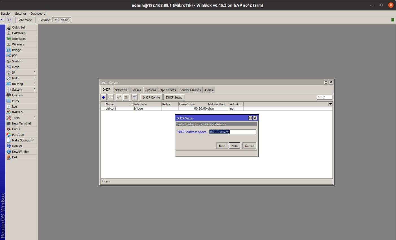Open Queues section

click(21, 95)
